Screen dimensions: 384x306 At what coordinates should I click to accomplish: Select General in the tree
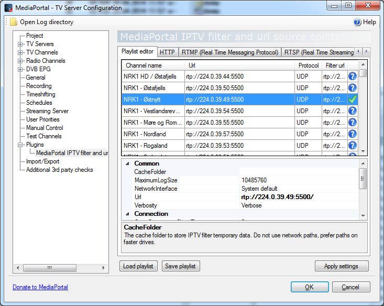pos(36,78)
